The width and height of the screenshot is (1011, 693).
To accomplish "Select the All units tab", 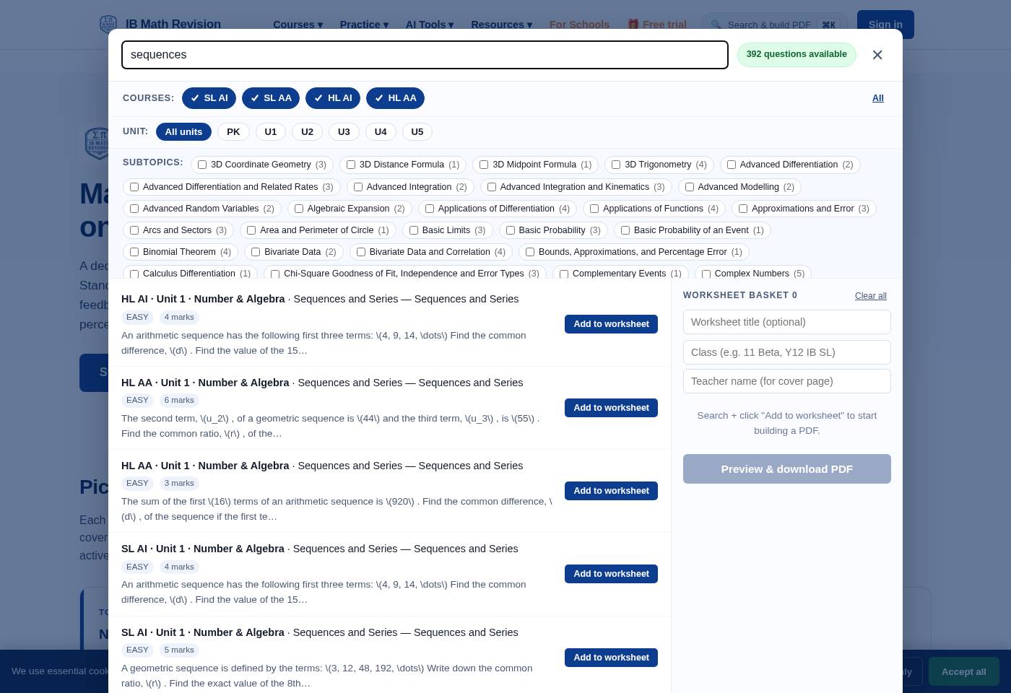I will pyautogui.click(x=183, y=132).
